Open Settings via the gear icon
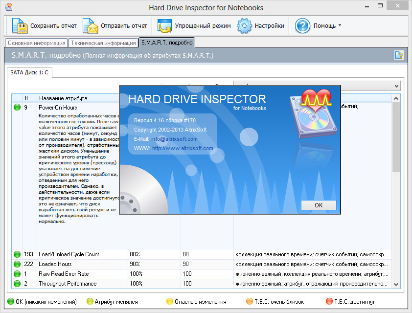Viewport: 412px width, 313px height. pos(244,25)
